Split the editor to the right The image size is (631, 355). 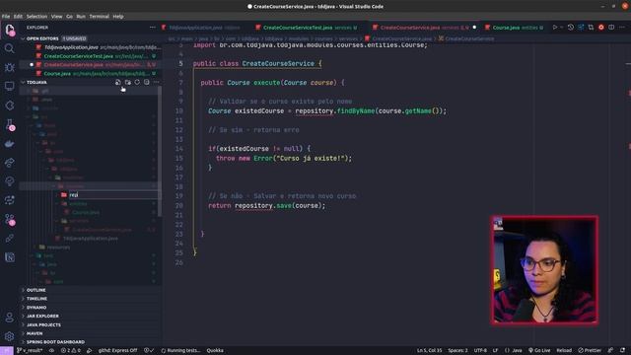click(611, 28)
